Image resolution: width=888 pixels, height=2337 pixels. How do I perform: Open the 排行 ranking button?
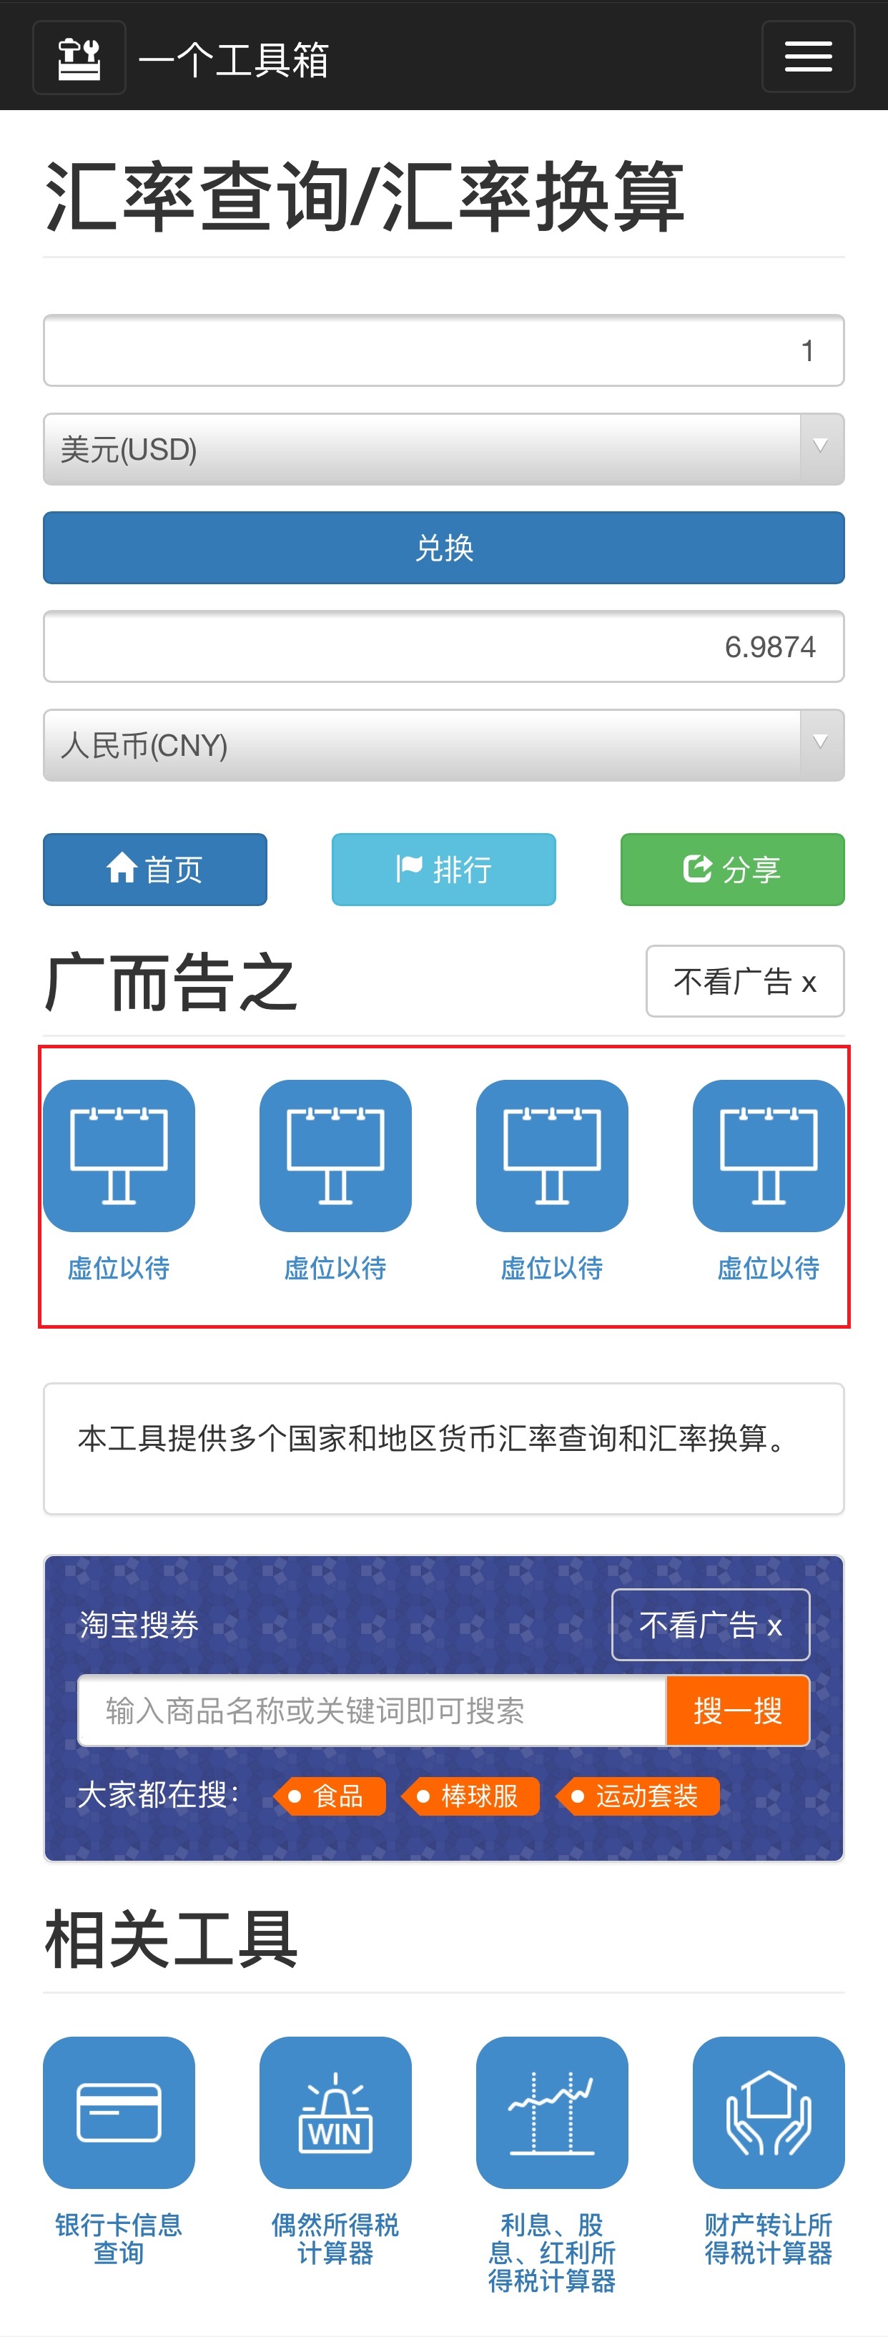pos(443,869)
